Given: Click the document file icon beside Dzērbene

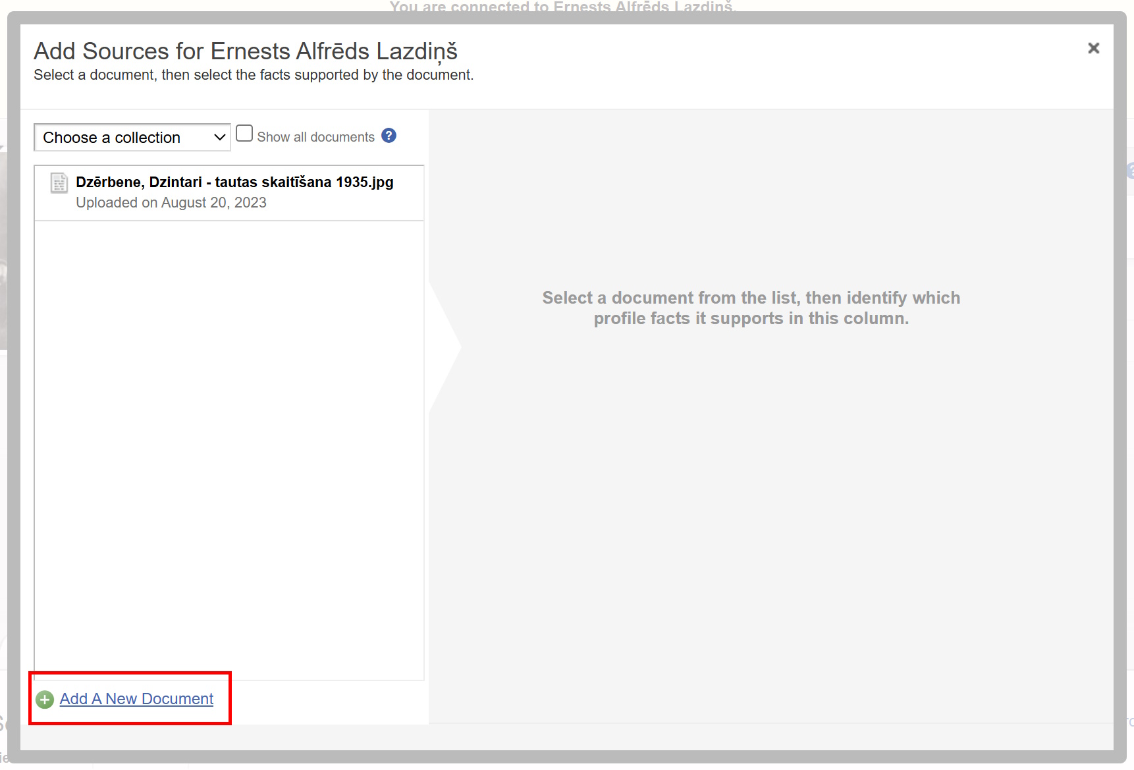Looking at the screenshot, I should [x=59, y=183].
